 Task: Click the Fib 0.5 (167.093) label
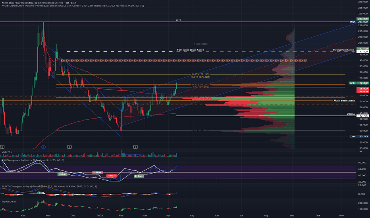click(200, 87)
